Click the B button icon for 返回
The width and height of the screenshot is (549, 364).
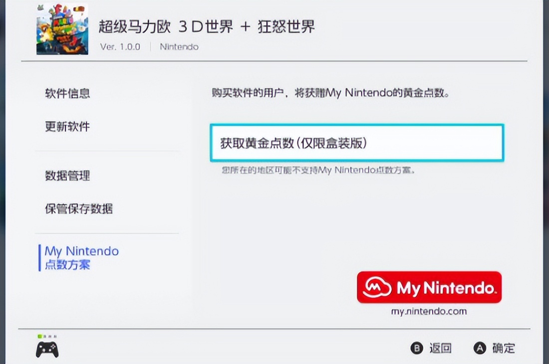(417, 348)
